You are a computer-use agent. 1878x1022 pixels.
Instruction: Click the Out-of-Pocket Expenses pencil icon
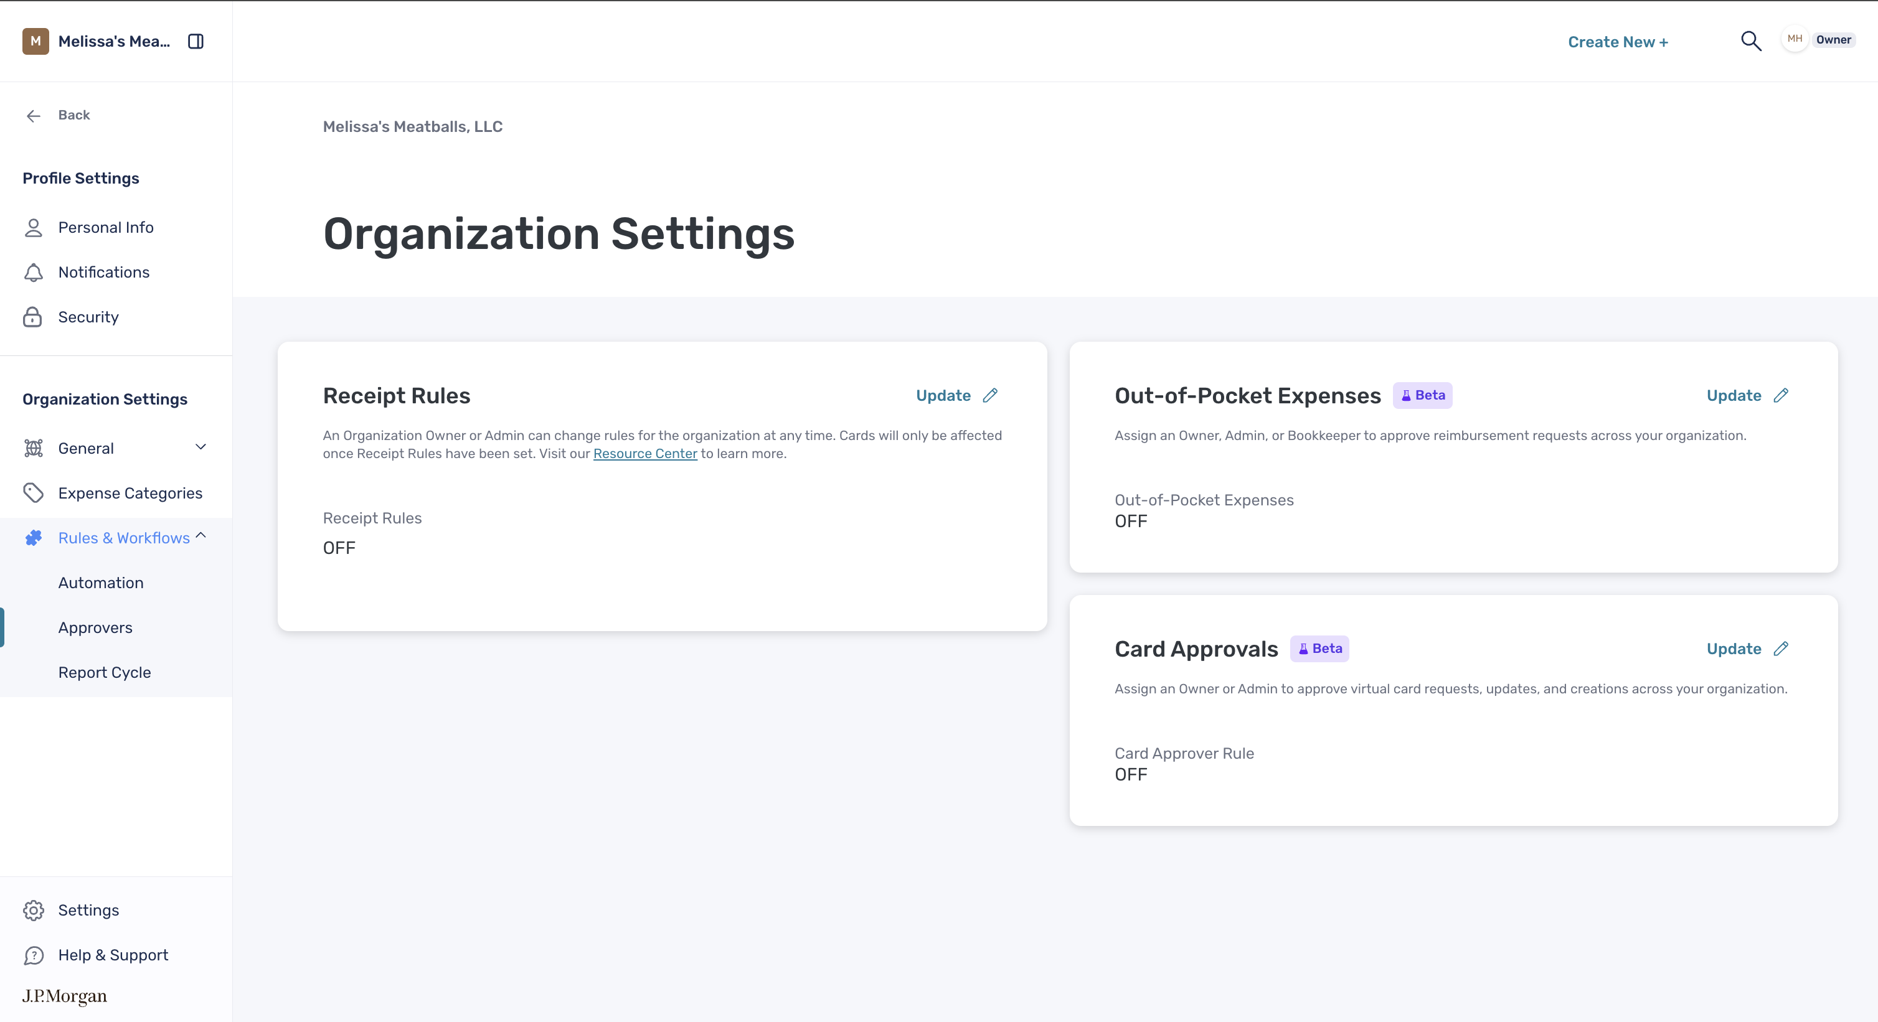(1781, 395)
